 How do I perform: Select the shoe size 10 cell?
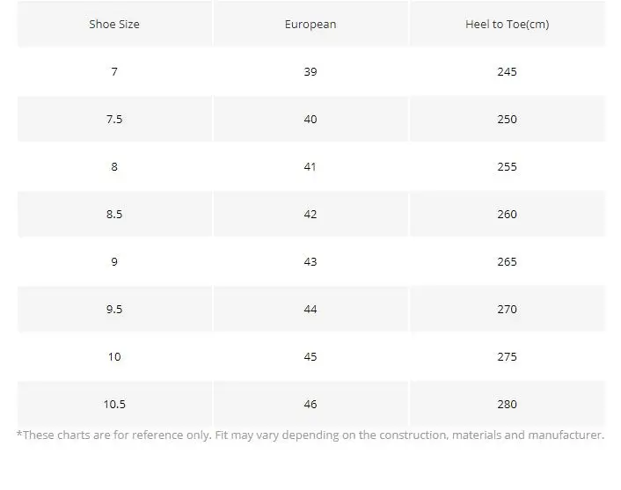[x=114, y=357]
